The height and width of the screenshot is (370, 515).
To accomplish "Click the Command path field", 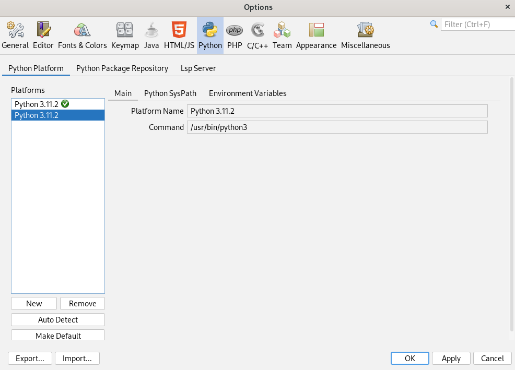I will (337, 127).
